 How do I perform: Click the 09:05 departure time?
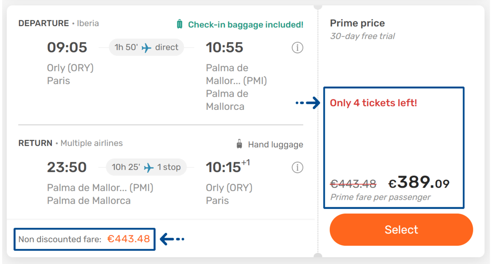tap(67, 47)
